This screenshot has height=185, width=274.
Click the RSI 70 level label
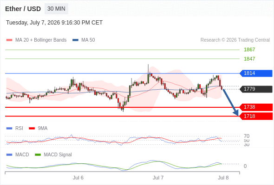pyautogui.click(x=247, y=136)
